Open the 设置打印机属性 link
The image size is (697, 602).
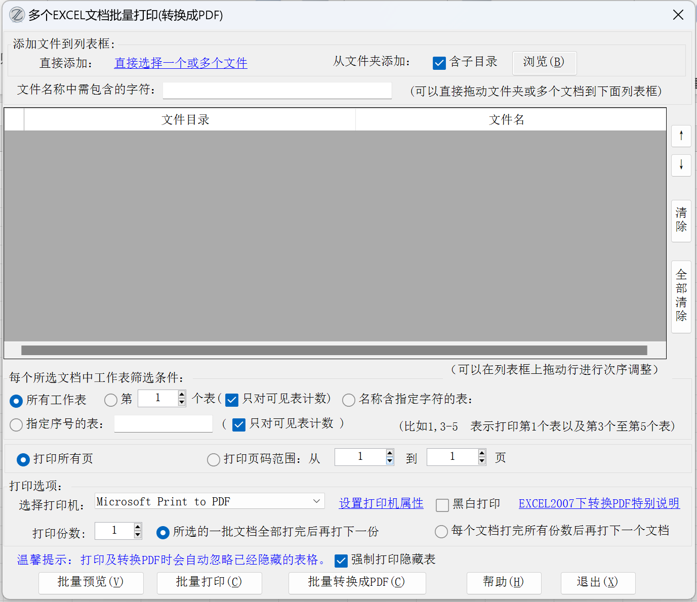pyautogui.click(x=381, y=503)
